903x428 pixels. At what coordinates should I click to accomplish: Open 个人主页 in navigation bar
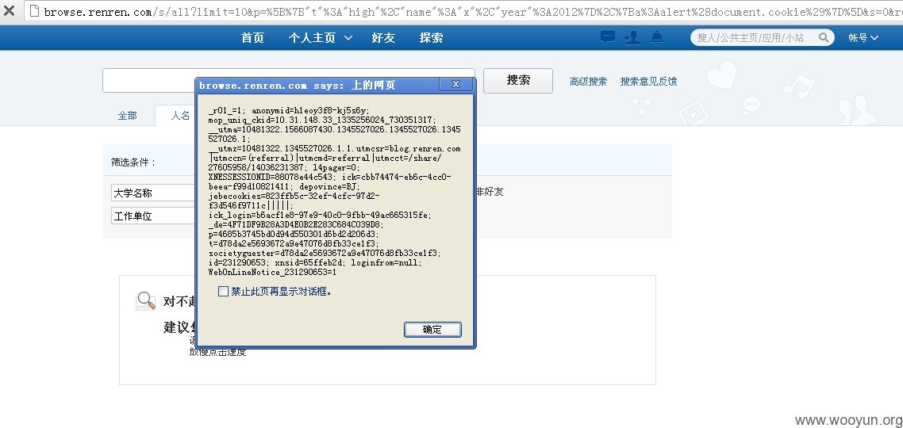tap(312, 38)
